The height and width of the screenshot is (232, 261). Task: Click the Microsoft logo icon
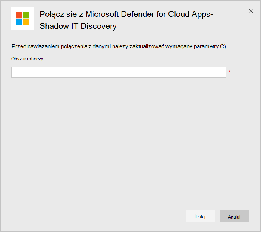(22, 19)
